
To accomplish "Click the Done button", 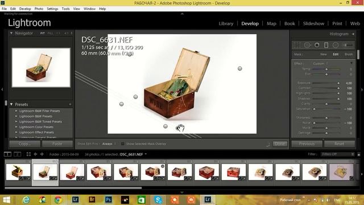I will coord(280,144).
